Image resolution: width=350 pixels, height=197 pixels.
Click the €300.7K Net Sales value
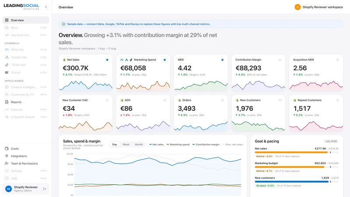click(75, 68)
